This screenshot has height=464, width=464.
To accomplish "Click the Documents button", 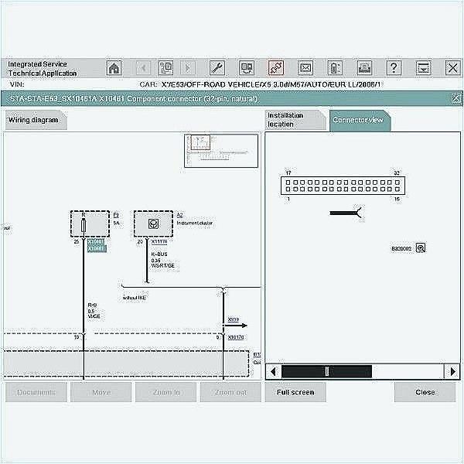I will click(36, 392).
